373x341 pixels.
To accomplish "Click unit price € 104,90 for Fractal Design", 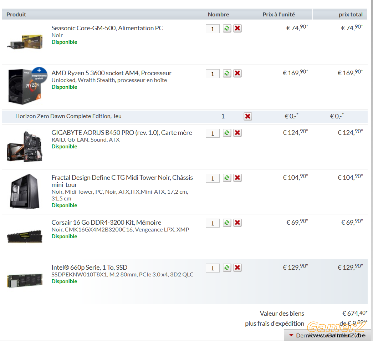I will (296, 177).
